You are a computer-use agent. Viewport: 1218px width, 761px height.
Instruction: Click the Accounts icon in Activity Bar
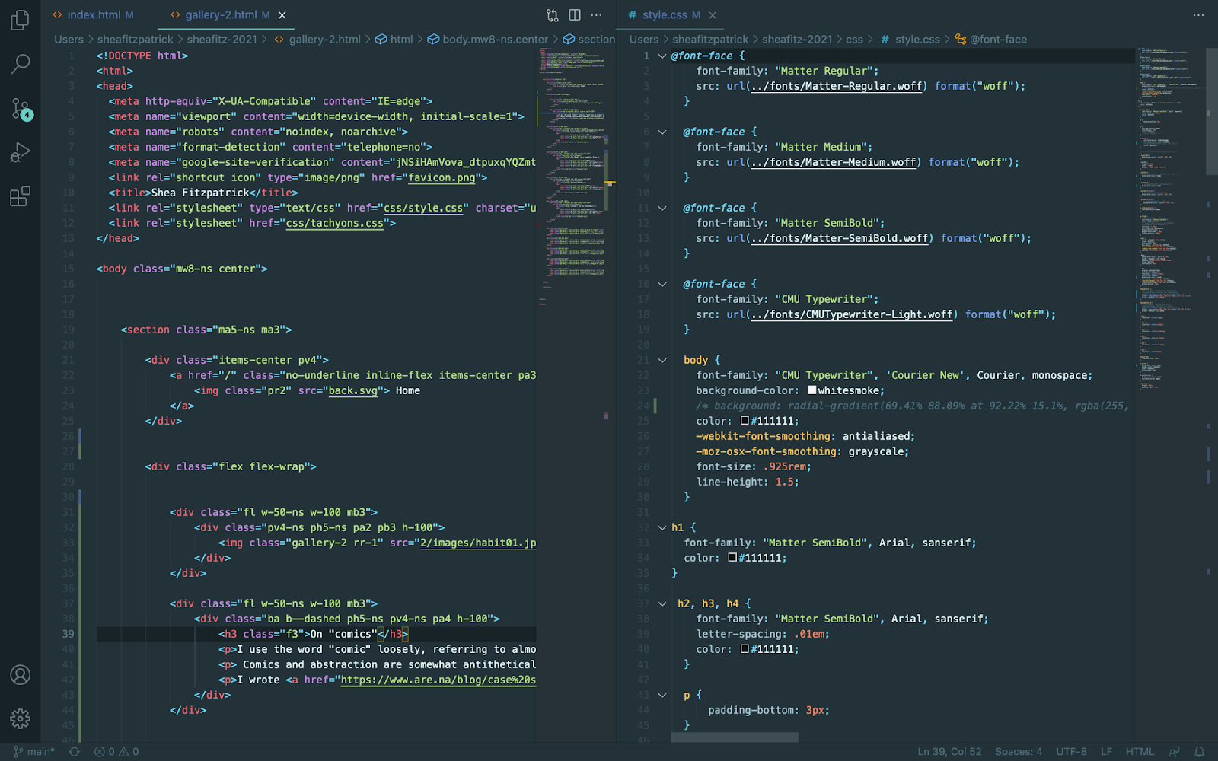coord(20,674)
